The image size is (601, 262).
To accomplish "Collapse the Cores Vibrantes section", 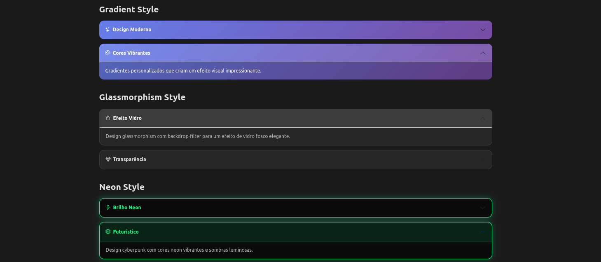I will pyautogui.click(x=295, y=53).
